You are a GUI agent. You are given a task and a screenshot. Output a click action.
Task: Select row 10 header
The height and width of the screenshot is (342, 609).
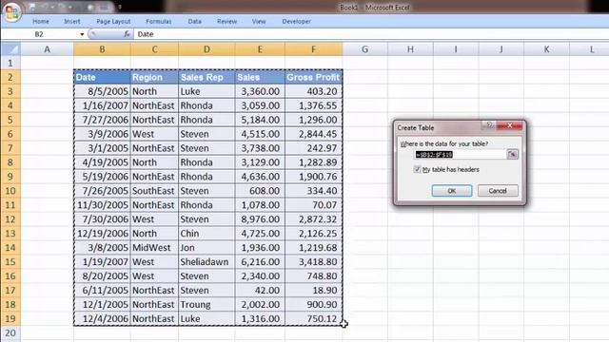pyautogui.click(x=10, y=191)
